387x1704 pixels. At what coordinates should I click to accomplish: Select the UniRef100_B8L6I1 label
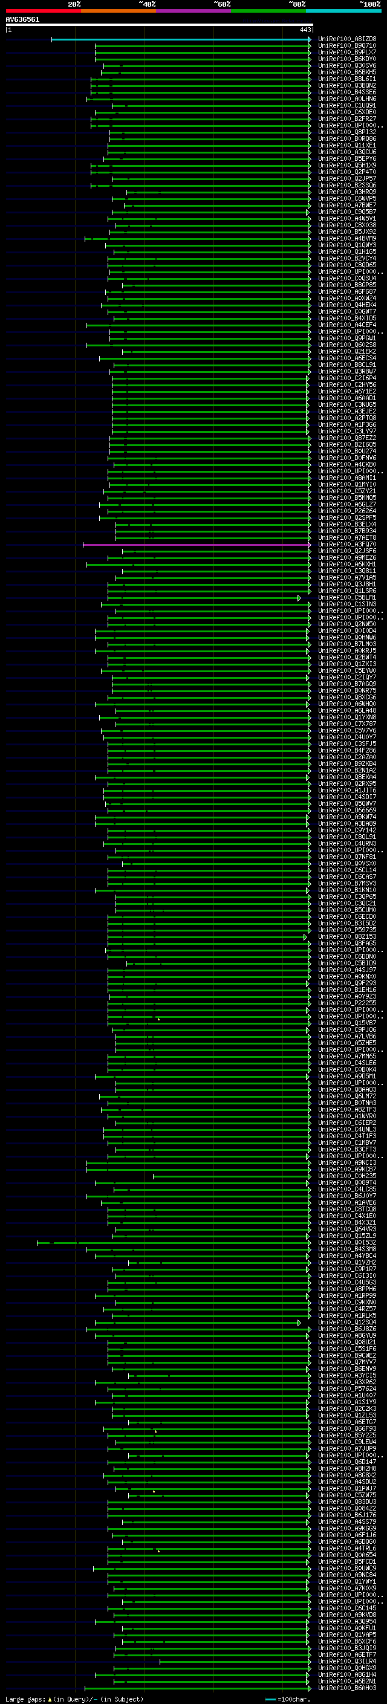347,79
